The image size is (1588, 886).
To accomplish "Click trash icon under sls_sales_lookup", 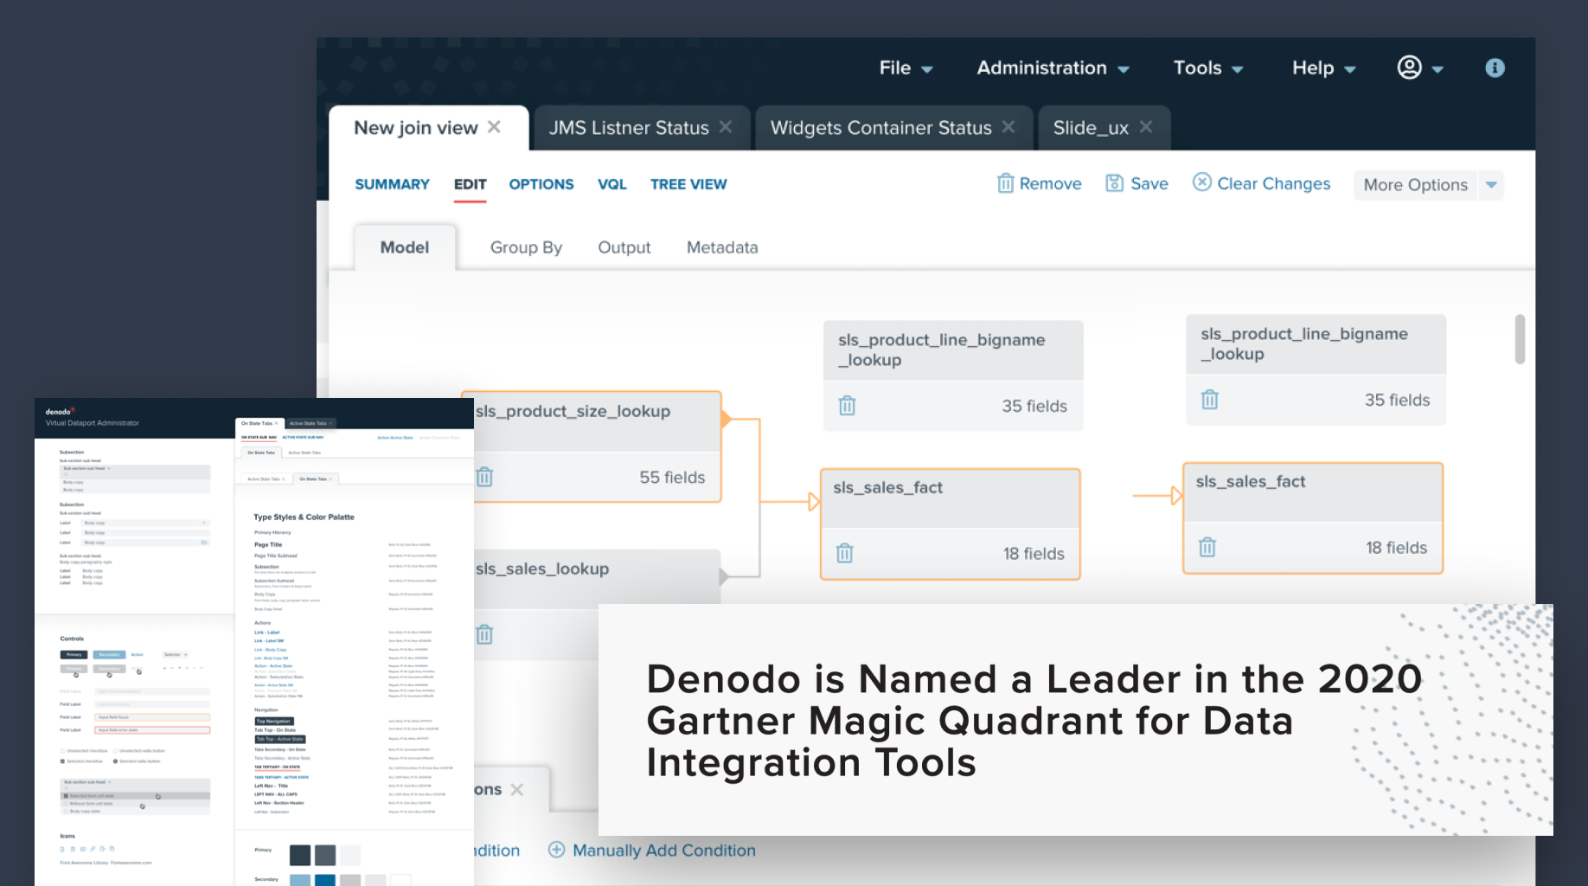I will pyautogui.click(x=484, y=634).
